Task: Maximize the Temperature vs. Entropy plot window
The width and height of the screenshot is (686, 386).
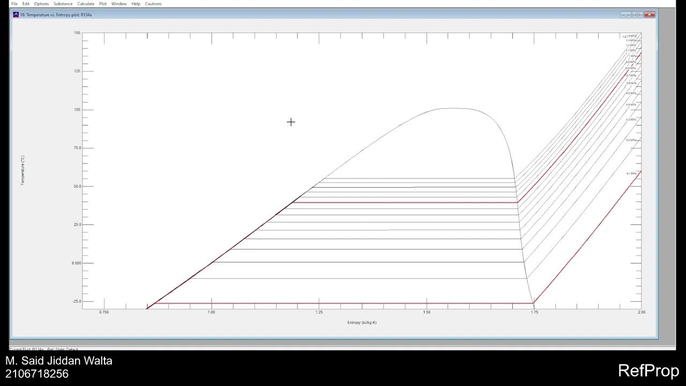Action: 638,14
